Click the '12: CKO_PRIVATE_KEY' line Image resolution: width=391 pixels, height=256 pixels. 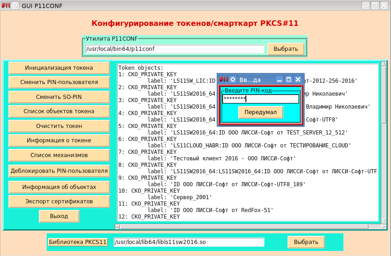click(x=149, y=217)
